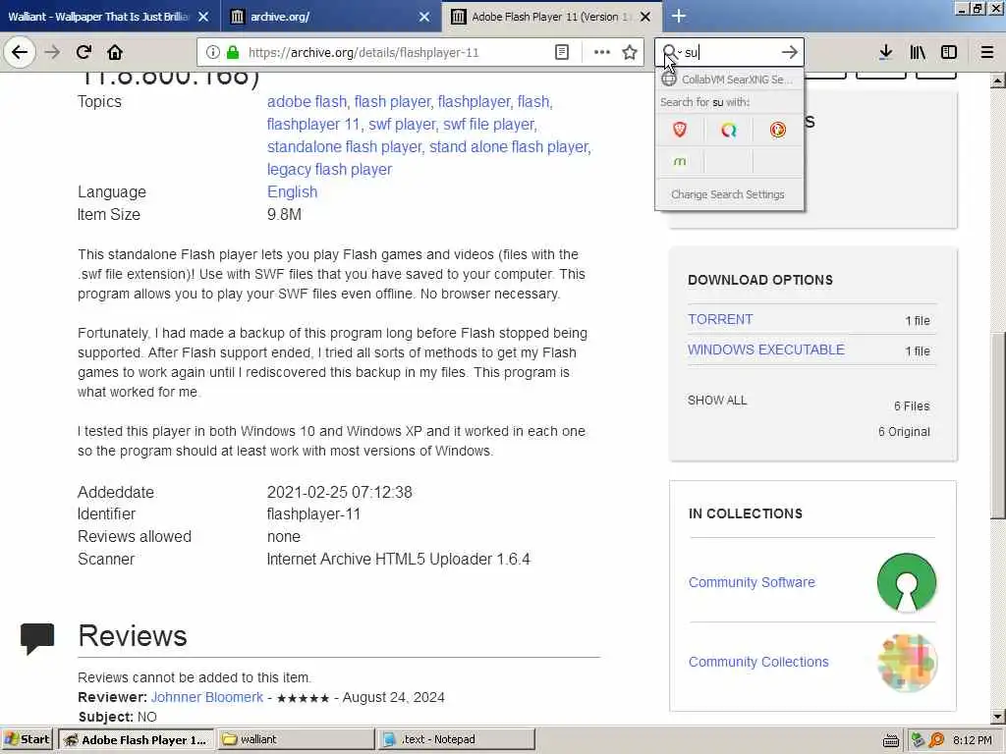Click the Reviews speech bubble icon
1006x754 pixels.
point(37,638)
